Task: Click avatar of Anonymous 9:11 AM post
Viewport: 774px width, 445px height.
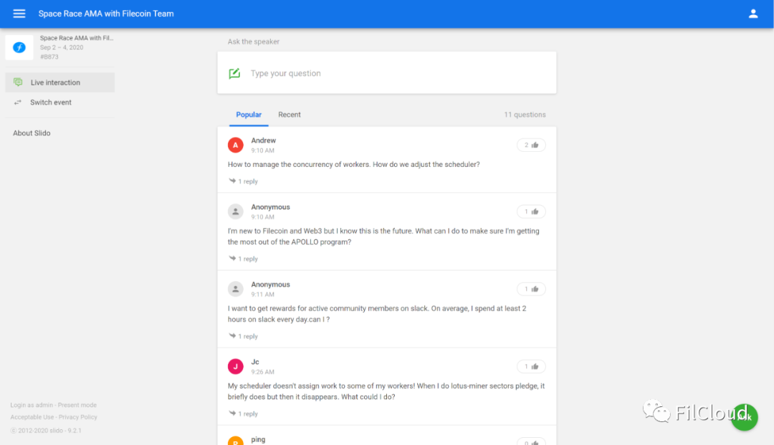Action: point(236,289)
